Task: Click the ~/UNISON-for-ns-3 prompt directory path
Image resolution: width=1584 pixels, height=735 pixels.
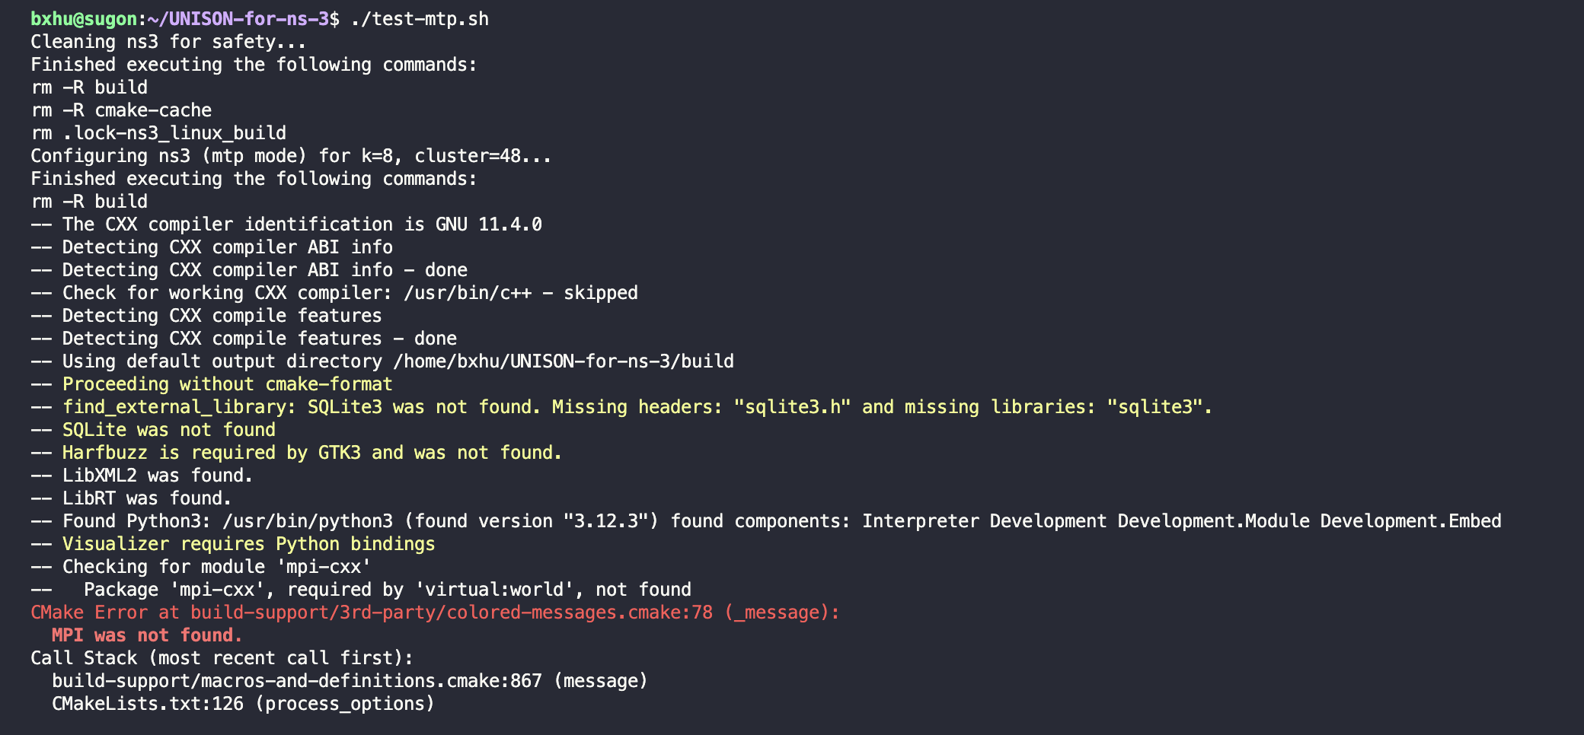Action: point(238,19)
